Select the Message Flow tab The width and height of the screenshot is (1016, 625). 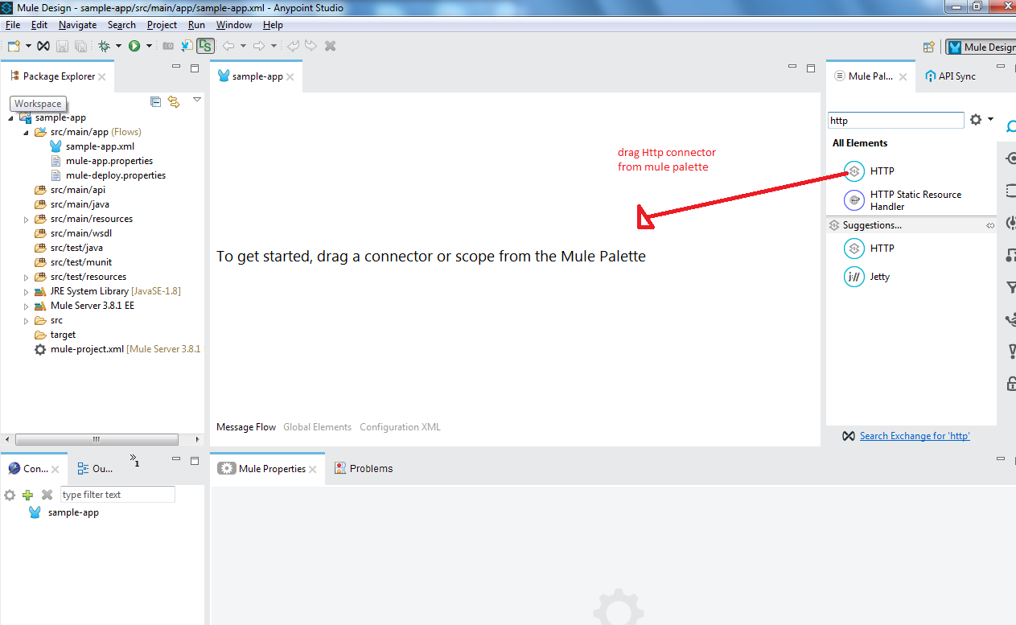click(x=246, y=427)
